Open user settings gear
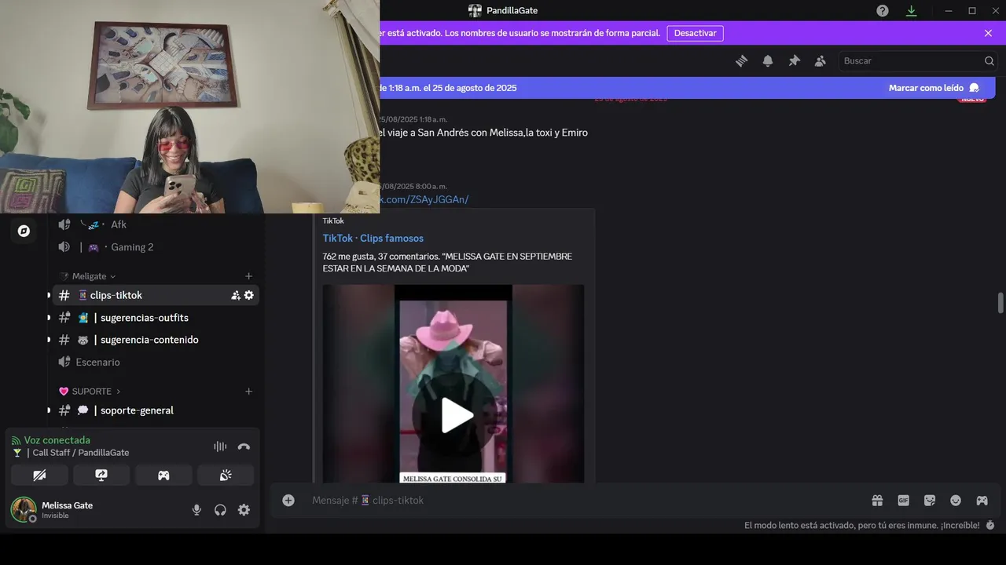 [x=244, y=510]
